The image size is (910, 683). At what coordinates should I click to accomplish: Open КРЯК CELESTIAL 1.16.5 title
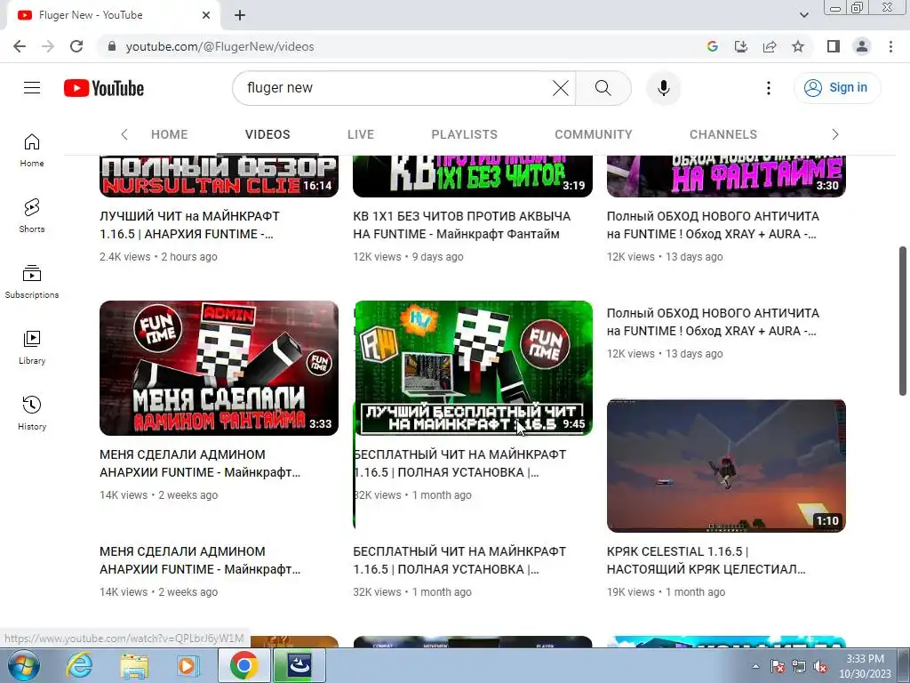pyautogui.click(x=706, y=560)
